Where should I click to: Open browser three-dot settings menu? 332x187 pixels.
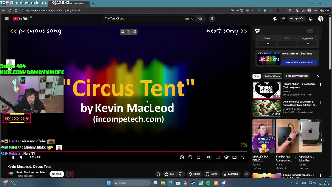315,10
